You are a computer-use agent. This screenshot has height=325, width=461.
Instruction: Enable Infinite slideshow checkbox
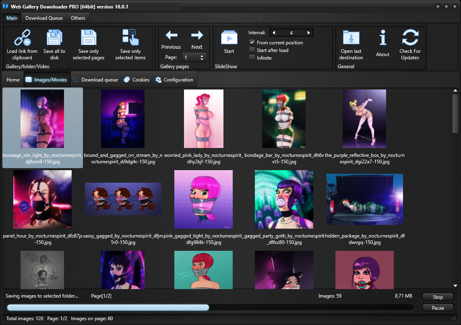coord(252,58)
